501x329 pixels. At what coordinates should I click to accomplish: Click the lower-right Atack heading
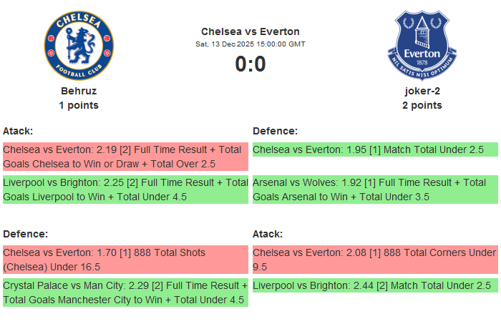(268, 234)
